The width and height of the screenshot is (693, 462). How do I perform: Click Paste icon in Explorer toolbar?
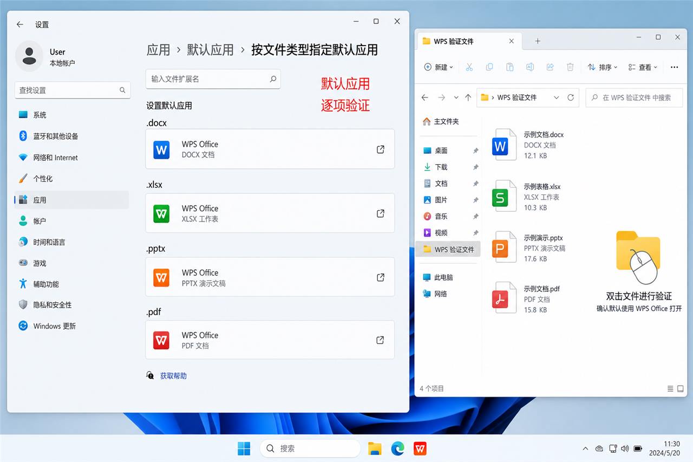coord(509,67)
